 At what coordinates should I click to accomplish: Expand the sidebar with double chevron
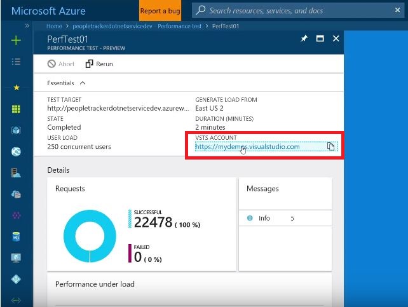tap(27, 26)
